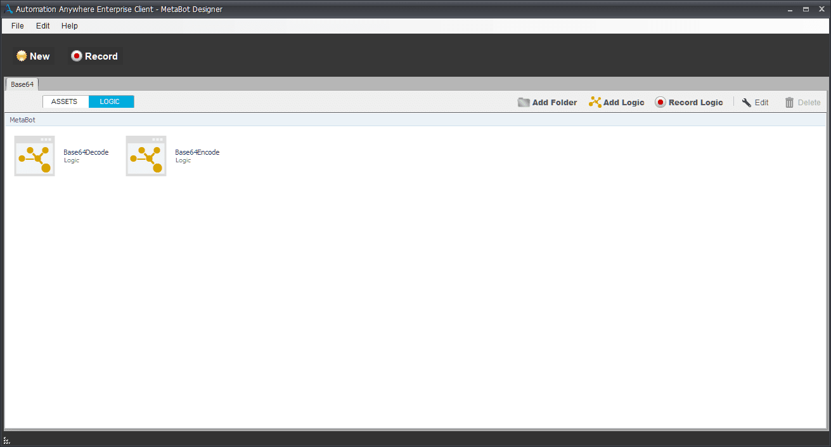Select the Base64Decode logic thumbnail
The height and width of the screenshot is (447, 831).
pyautogui.click(x=34, y=156)
